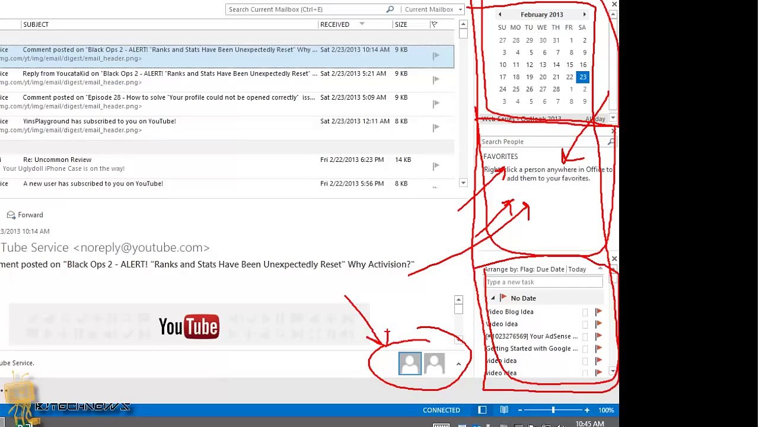
Task: Open the second contact photo in people pane
Action: 434,364
